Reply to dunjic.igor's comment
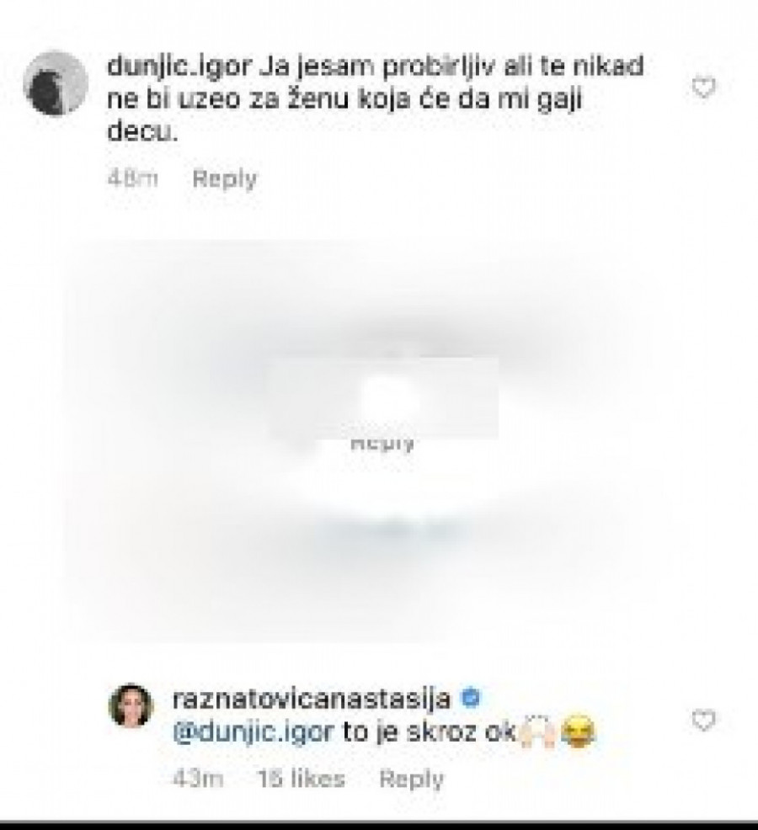 coord(225,179)
